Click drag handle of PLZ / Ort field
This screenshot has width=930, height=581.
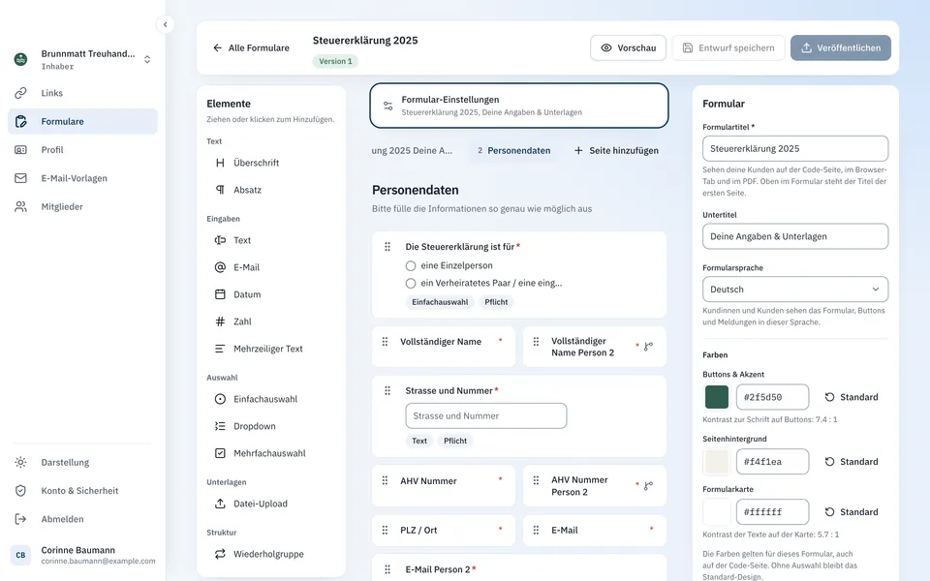385,530
